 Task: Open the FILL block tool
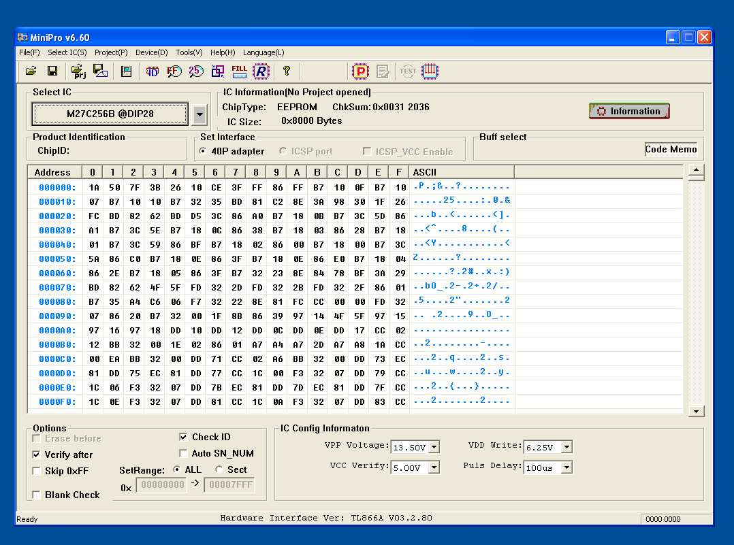pyautogui.click(x=239, y=71)
